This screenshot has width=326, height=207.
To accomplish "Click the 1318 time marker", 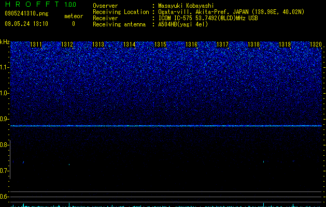I will point(253,45).
